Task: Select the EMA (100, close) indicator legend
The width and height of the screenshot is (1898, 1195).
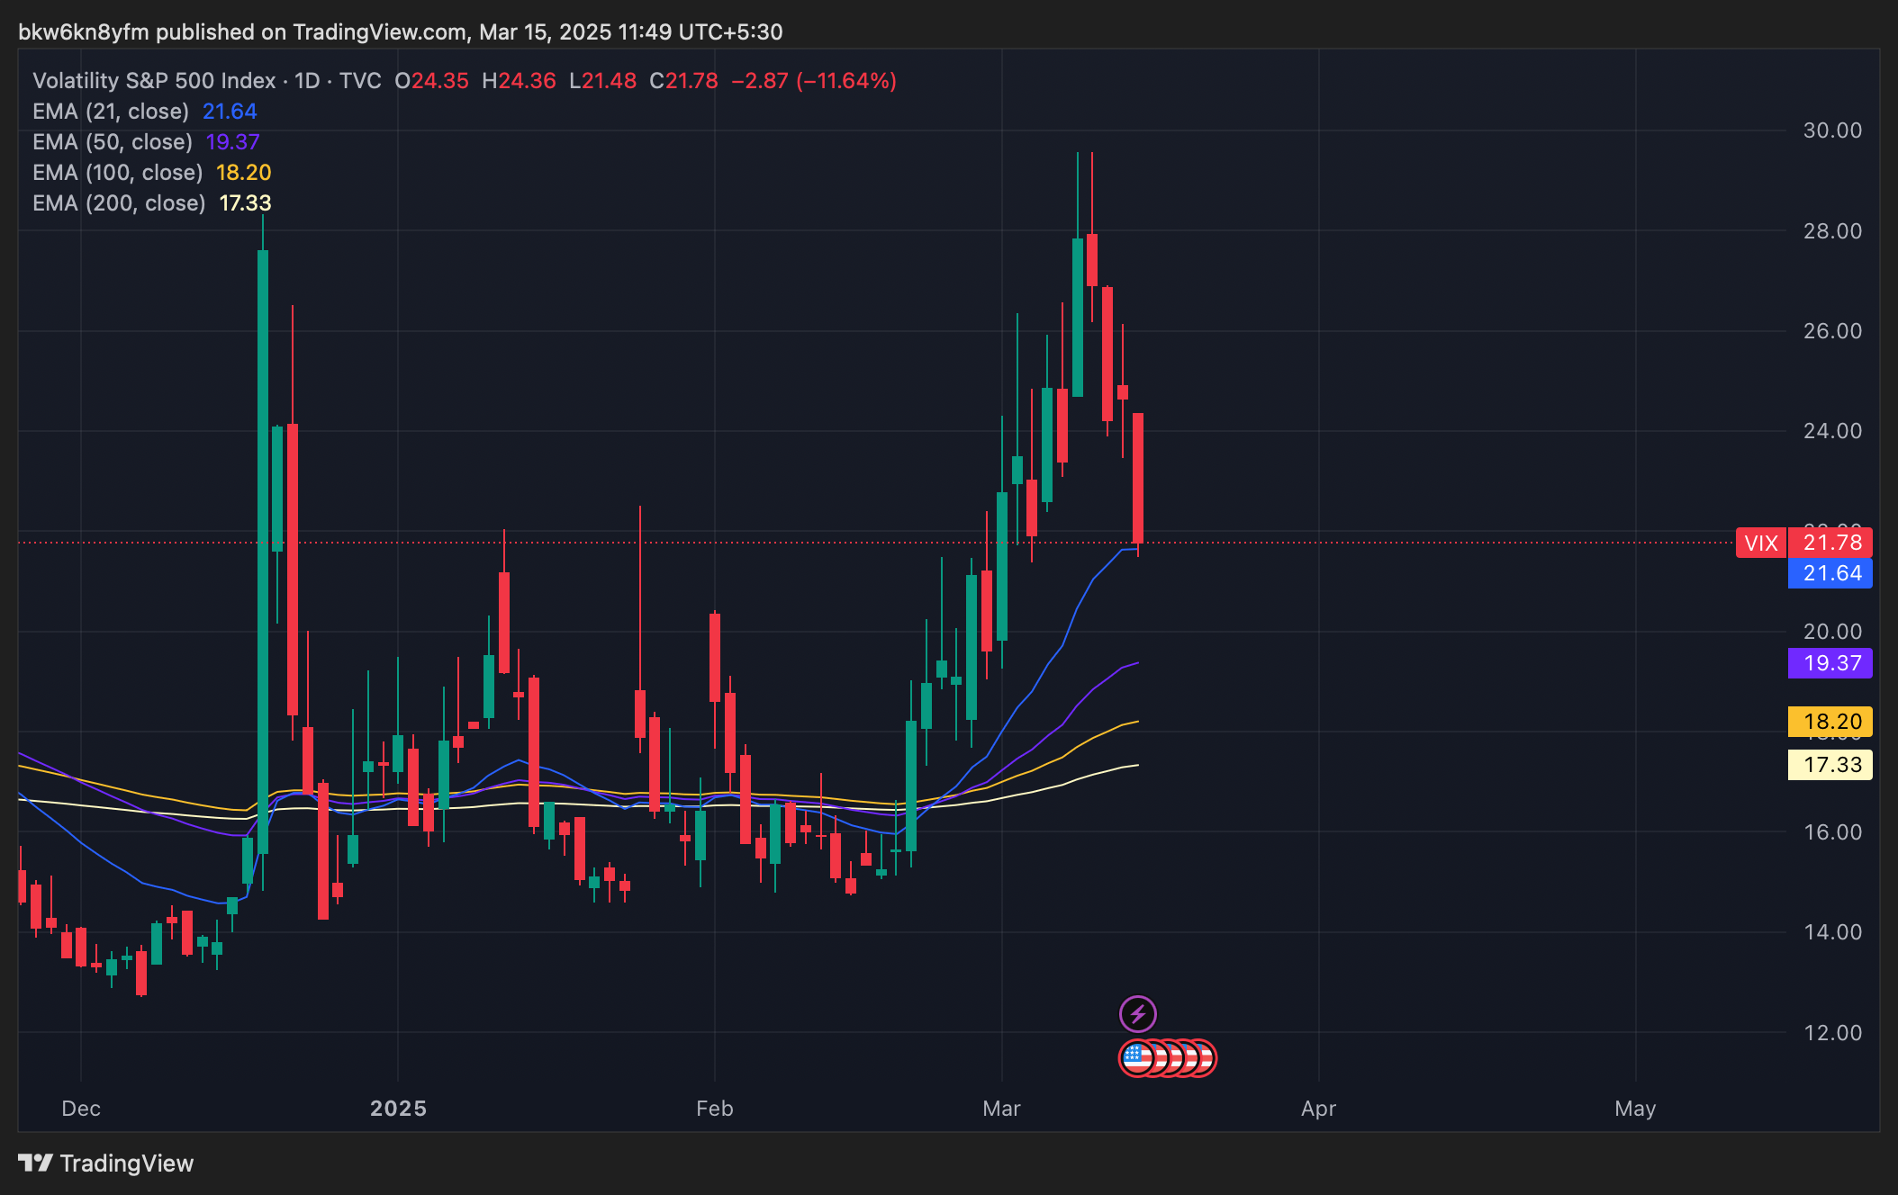Action: tap(117, 173)
